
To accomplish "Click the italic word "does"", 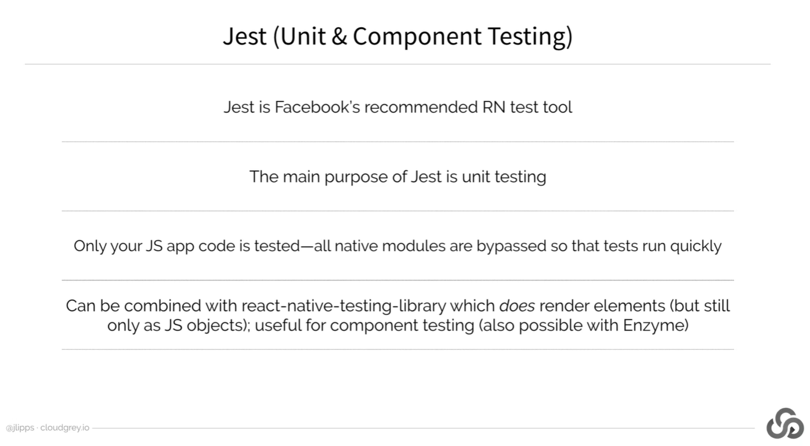I will pyautogui.click(x=516, y=306).
